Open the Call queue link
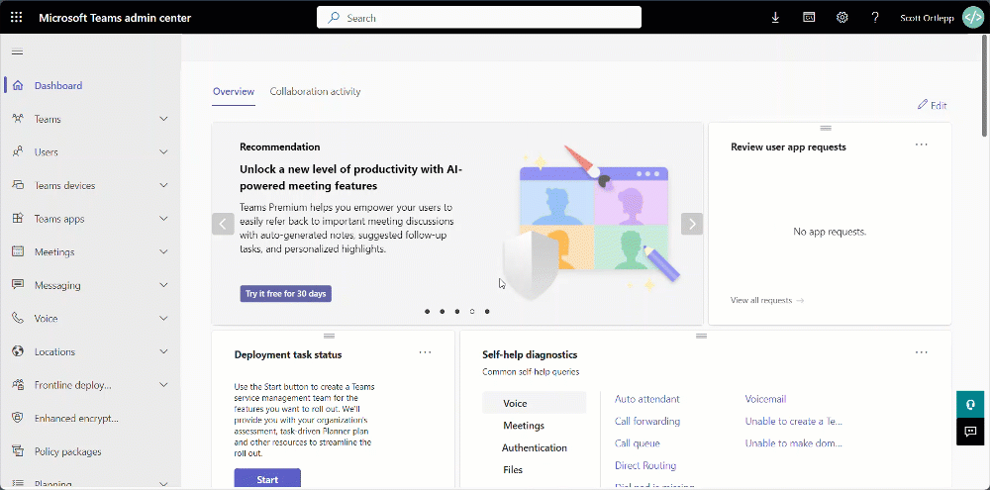 click(637, 443)
